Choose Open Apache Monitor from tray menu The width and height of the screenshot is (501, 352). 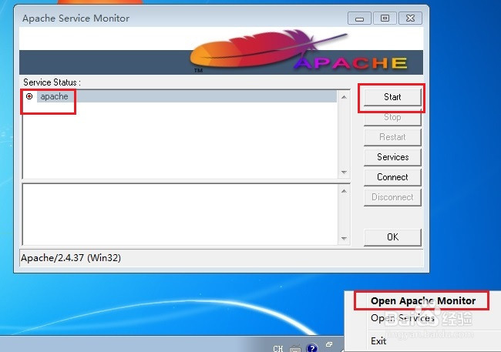[x=423, y=300]
